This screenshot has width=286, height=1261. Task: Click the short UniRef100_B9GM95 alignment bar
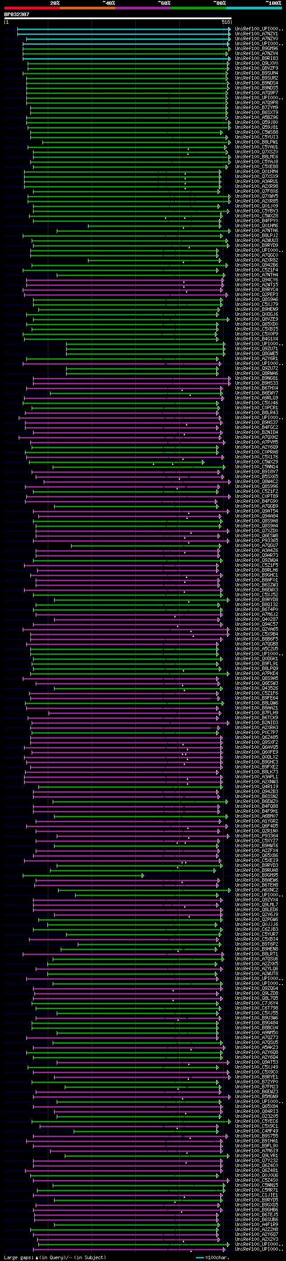click(x=83, y=875)
